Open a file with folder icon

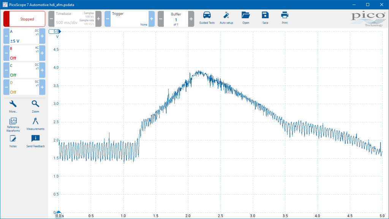pyautogui.click(x=246, y=18)
